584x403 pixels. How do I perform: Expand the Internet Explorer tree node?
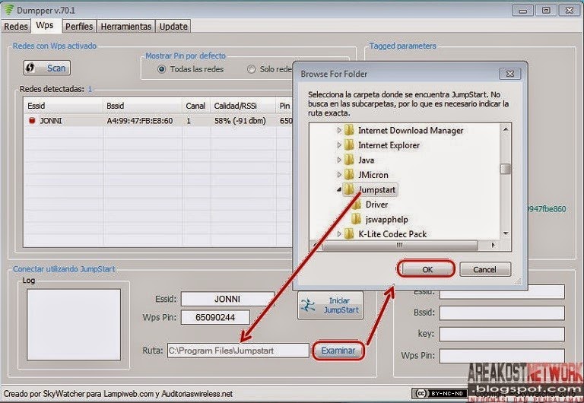pyautogui.click(x=339, y=145)
